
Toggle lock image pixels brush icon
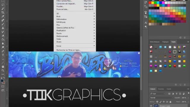pyautogui.click(x=161, y=102)
